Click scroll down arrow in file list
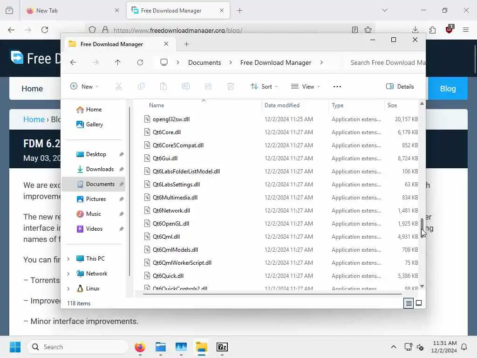Screen dimensions: 477x358 click(x=422, y=286)
